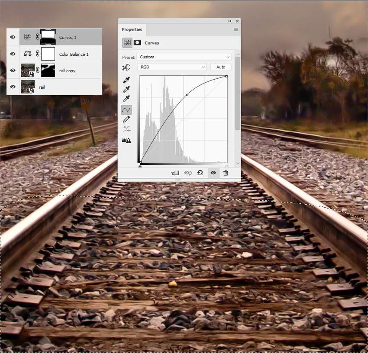Click the histogram calculation warning icon
Viewport: 368px width, 353px height.
pyautogui.click(x=127, y=140)
